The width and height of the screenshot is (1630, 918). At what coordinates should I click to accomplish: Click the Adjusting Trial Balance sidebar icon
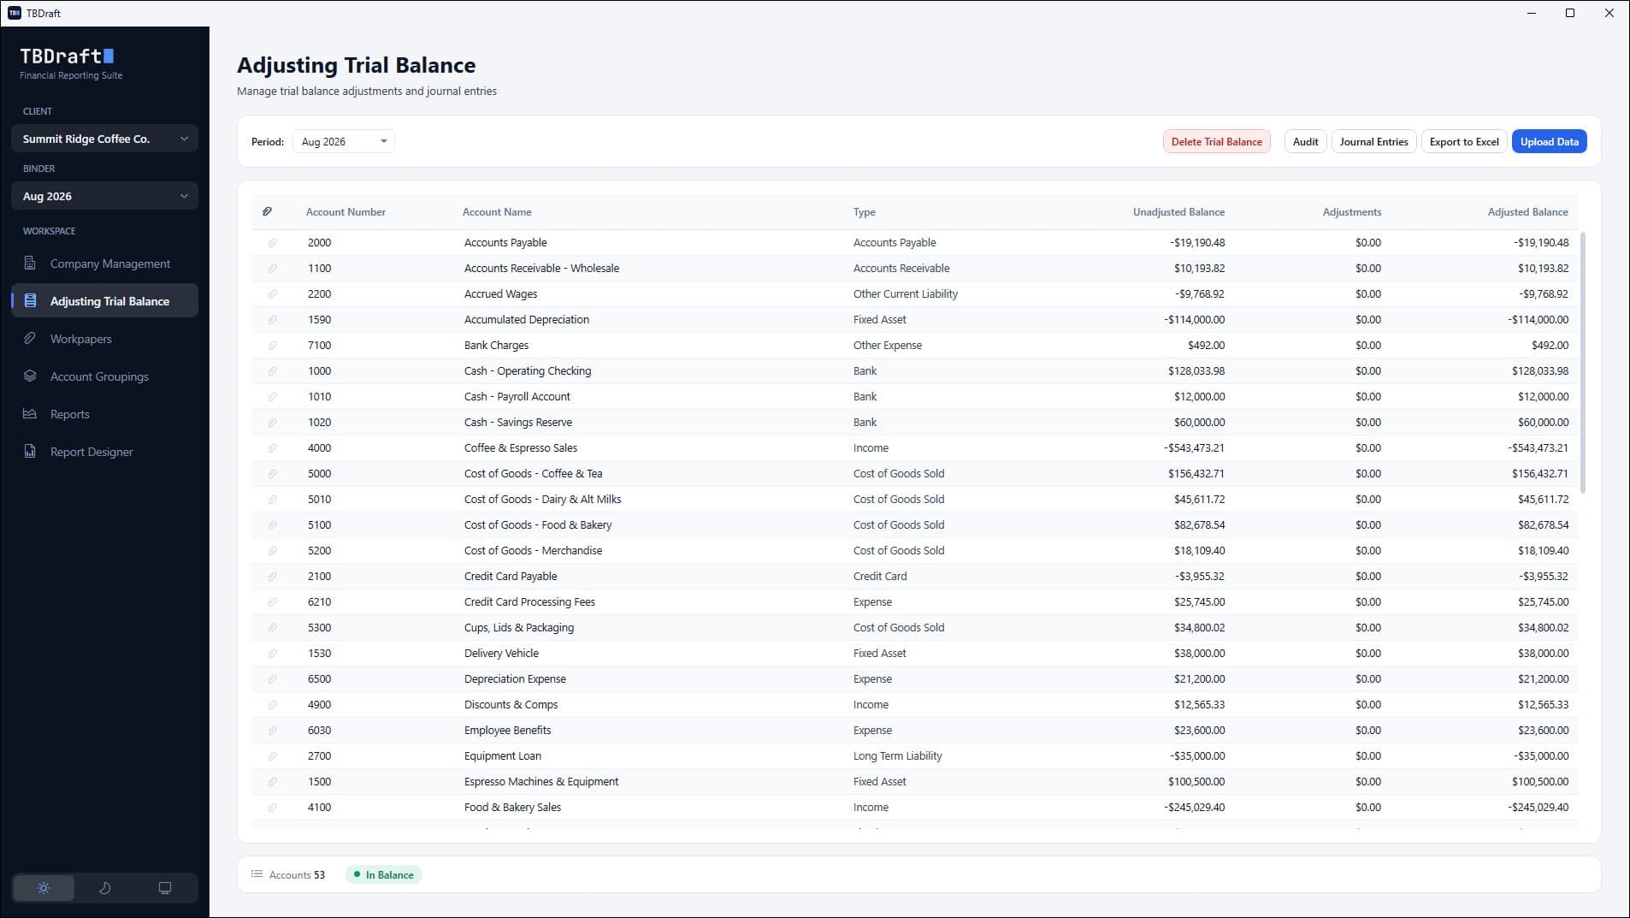(x=30, y=301)
